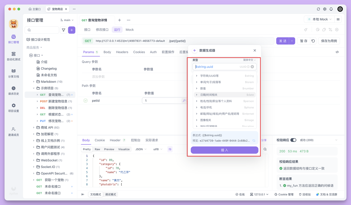Viewport: 351px width, 205px height.
Task: Click 邀请成员 icon in sidebar
Action: point(13,129)
